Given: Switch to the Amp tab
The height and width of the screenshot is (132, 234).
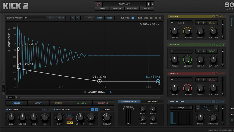Looking at the screenshot, I should [x=38, y=103].
